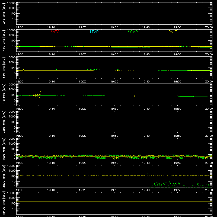Click the 19:00 tick under the 245 MHz panel
The height and width of the screenshot is (217, 217).
pyautogui.click(x=20, y=27)
